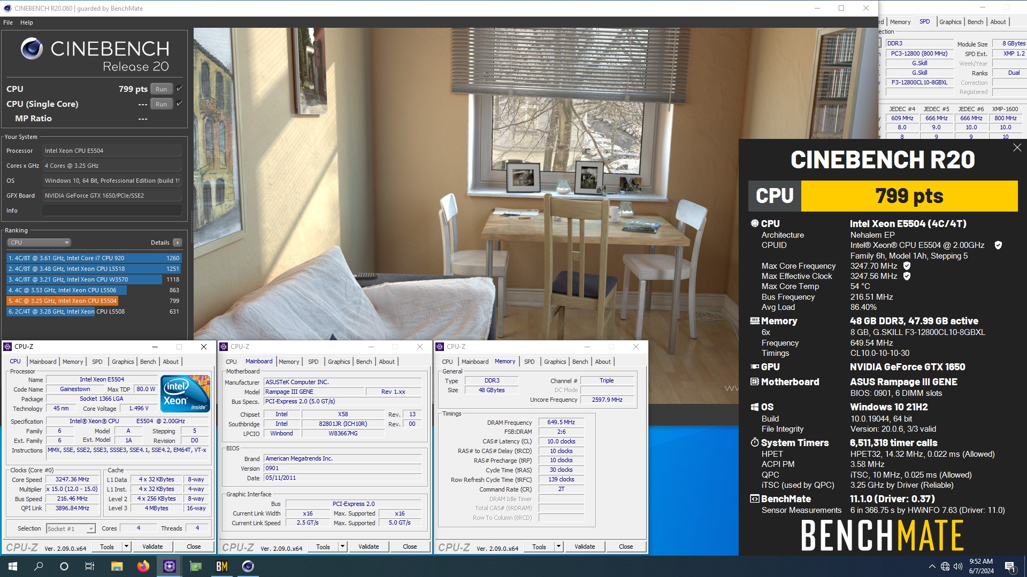Expand Tools dropdown arrow in first CPU-Z
The image size is (1027, 577).
126,547
